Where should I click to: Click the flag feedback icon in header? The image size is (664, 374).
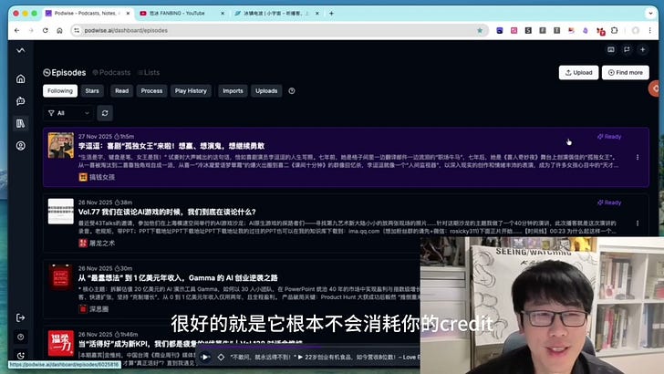click(x=627, y=49)
